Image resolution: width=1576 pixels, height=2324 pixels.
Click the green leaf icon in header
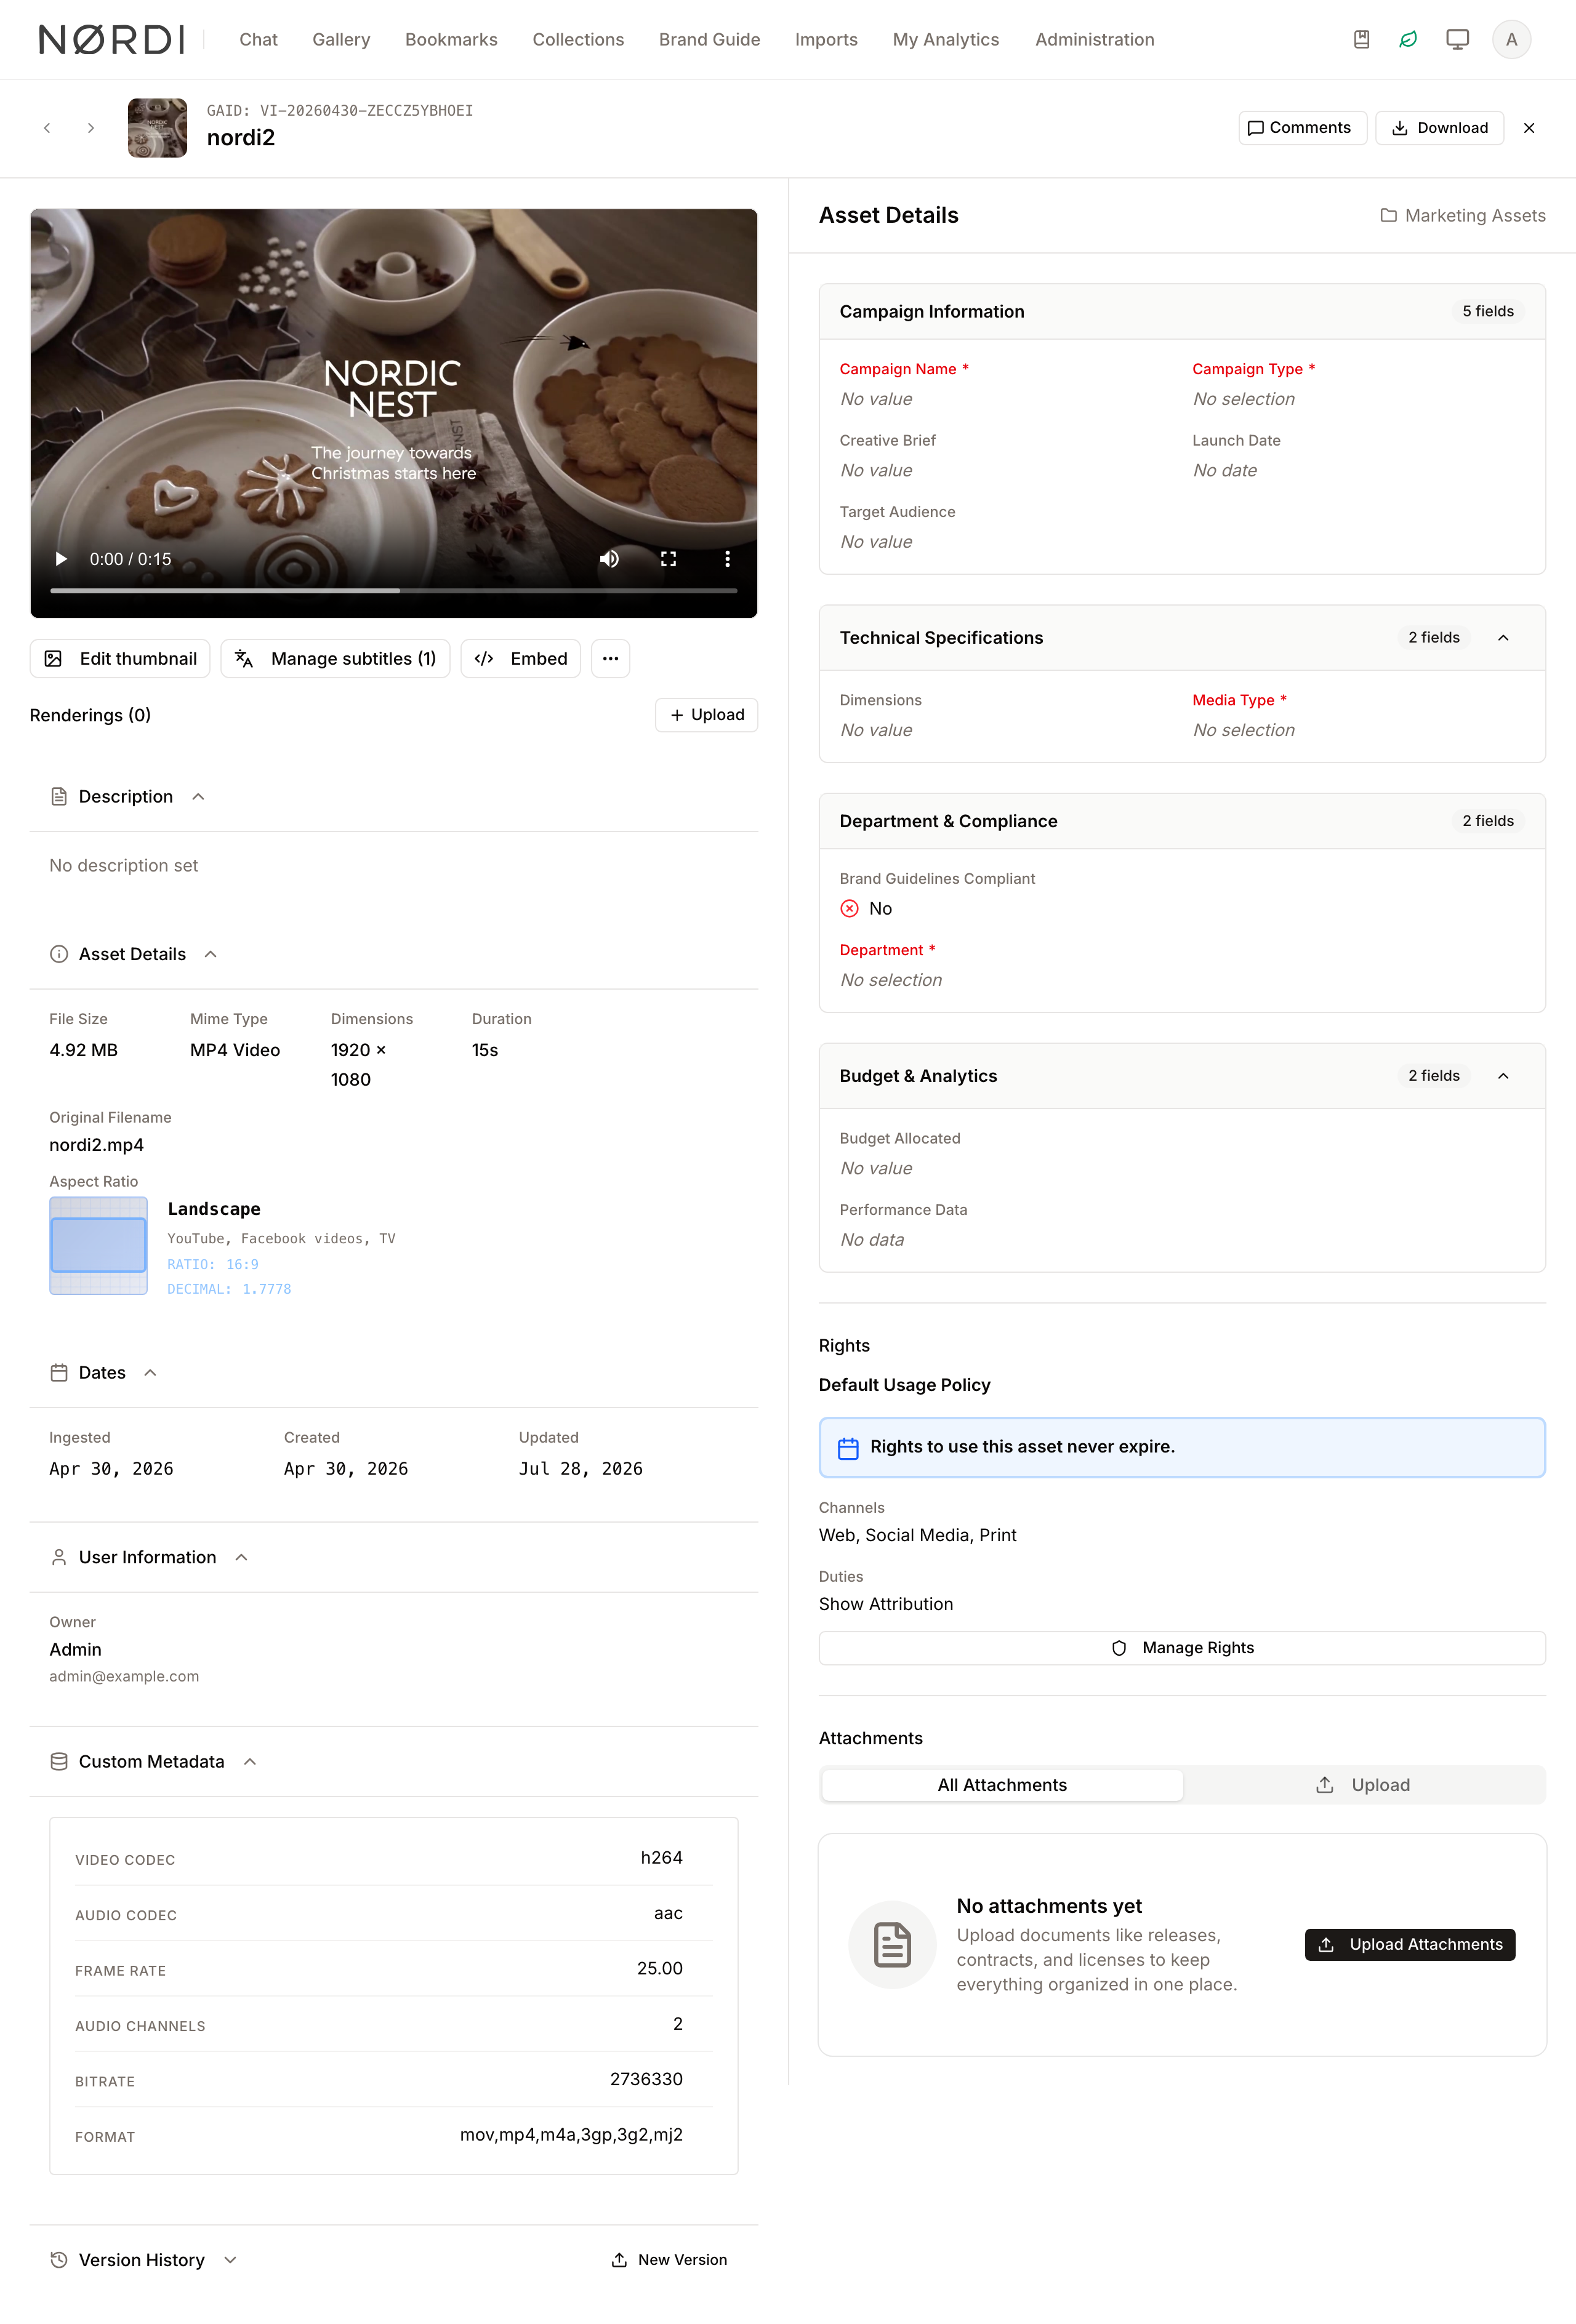[1408, 39]
